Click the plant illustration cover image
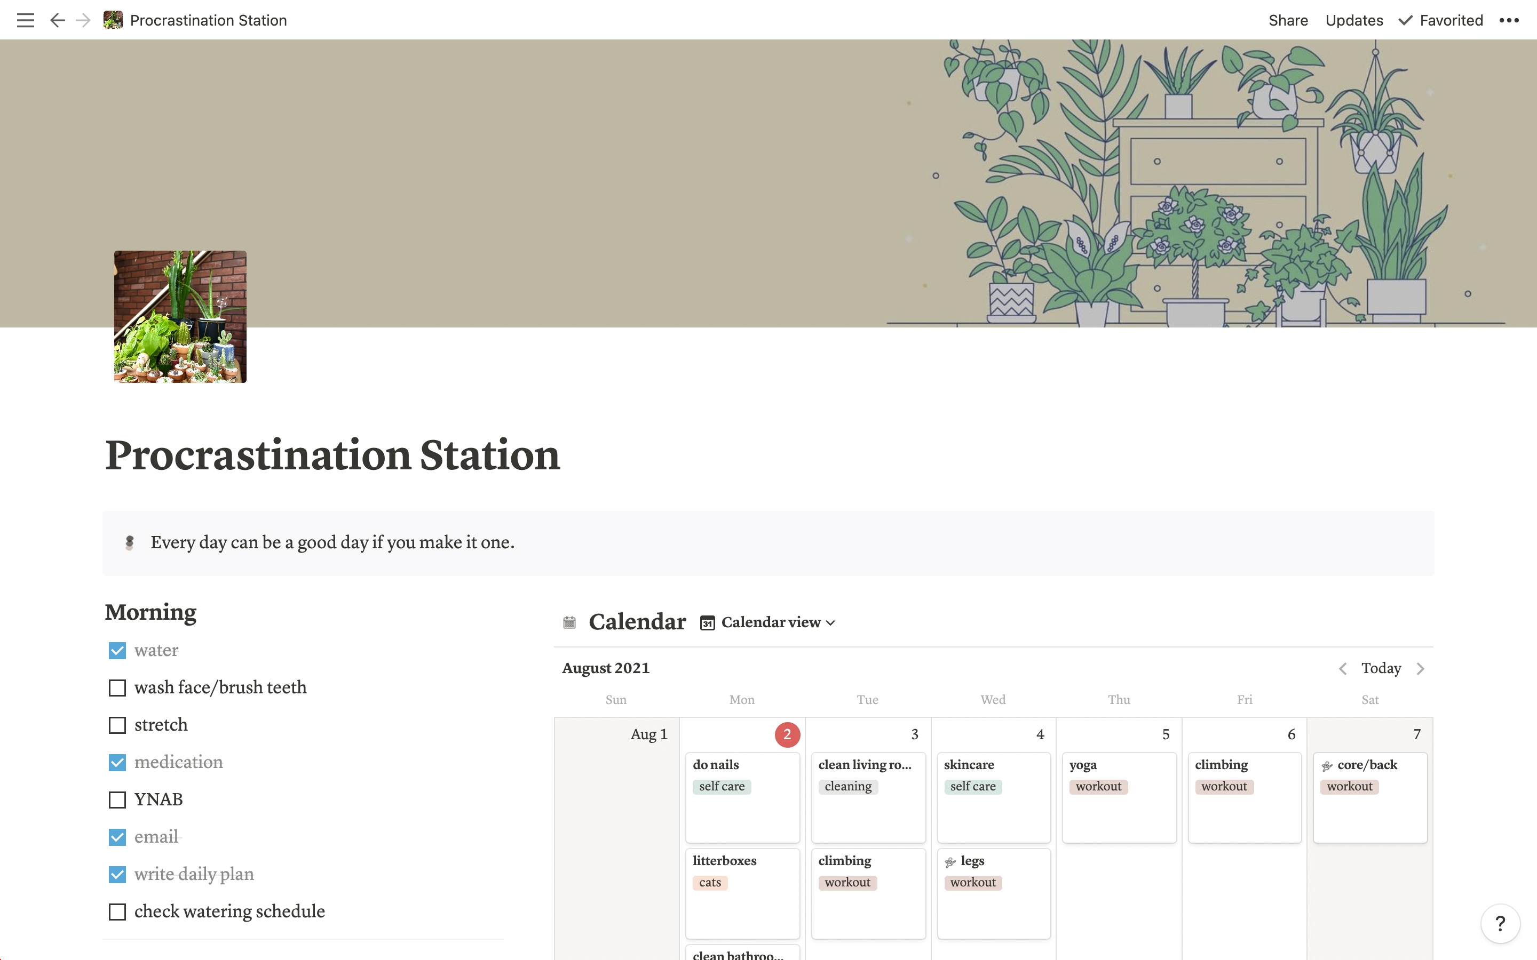Screen dimensions: 1537x960 769,183
